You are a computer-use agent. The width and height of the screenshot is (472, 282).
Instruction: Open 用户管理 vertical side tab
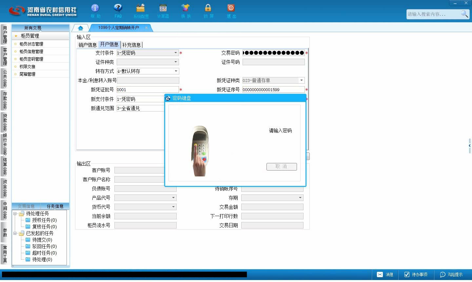click(5, 34)
